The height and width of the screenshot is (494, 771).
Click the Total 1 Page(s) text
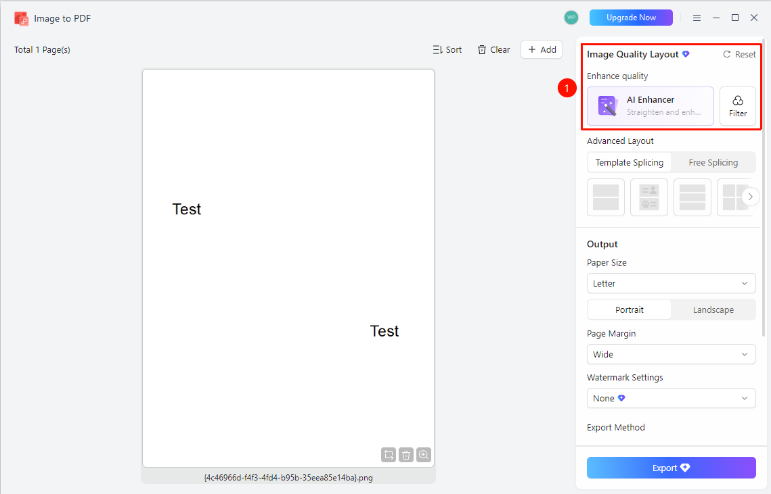pyautogui.click(x=42, y=49)
